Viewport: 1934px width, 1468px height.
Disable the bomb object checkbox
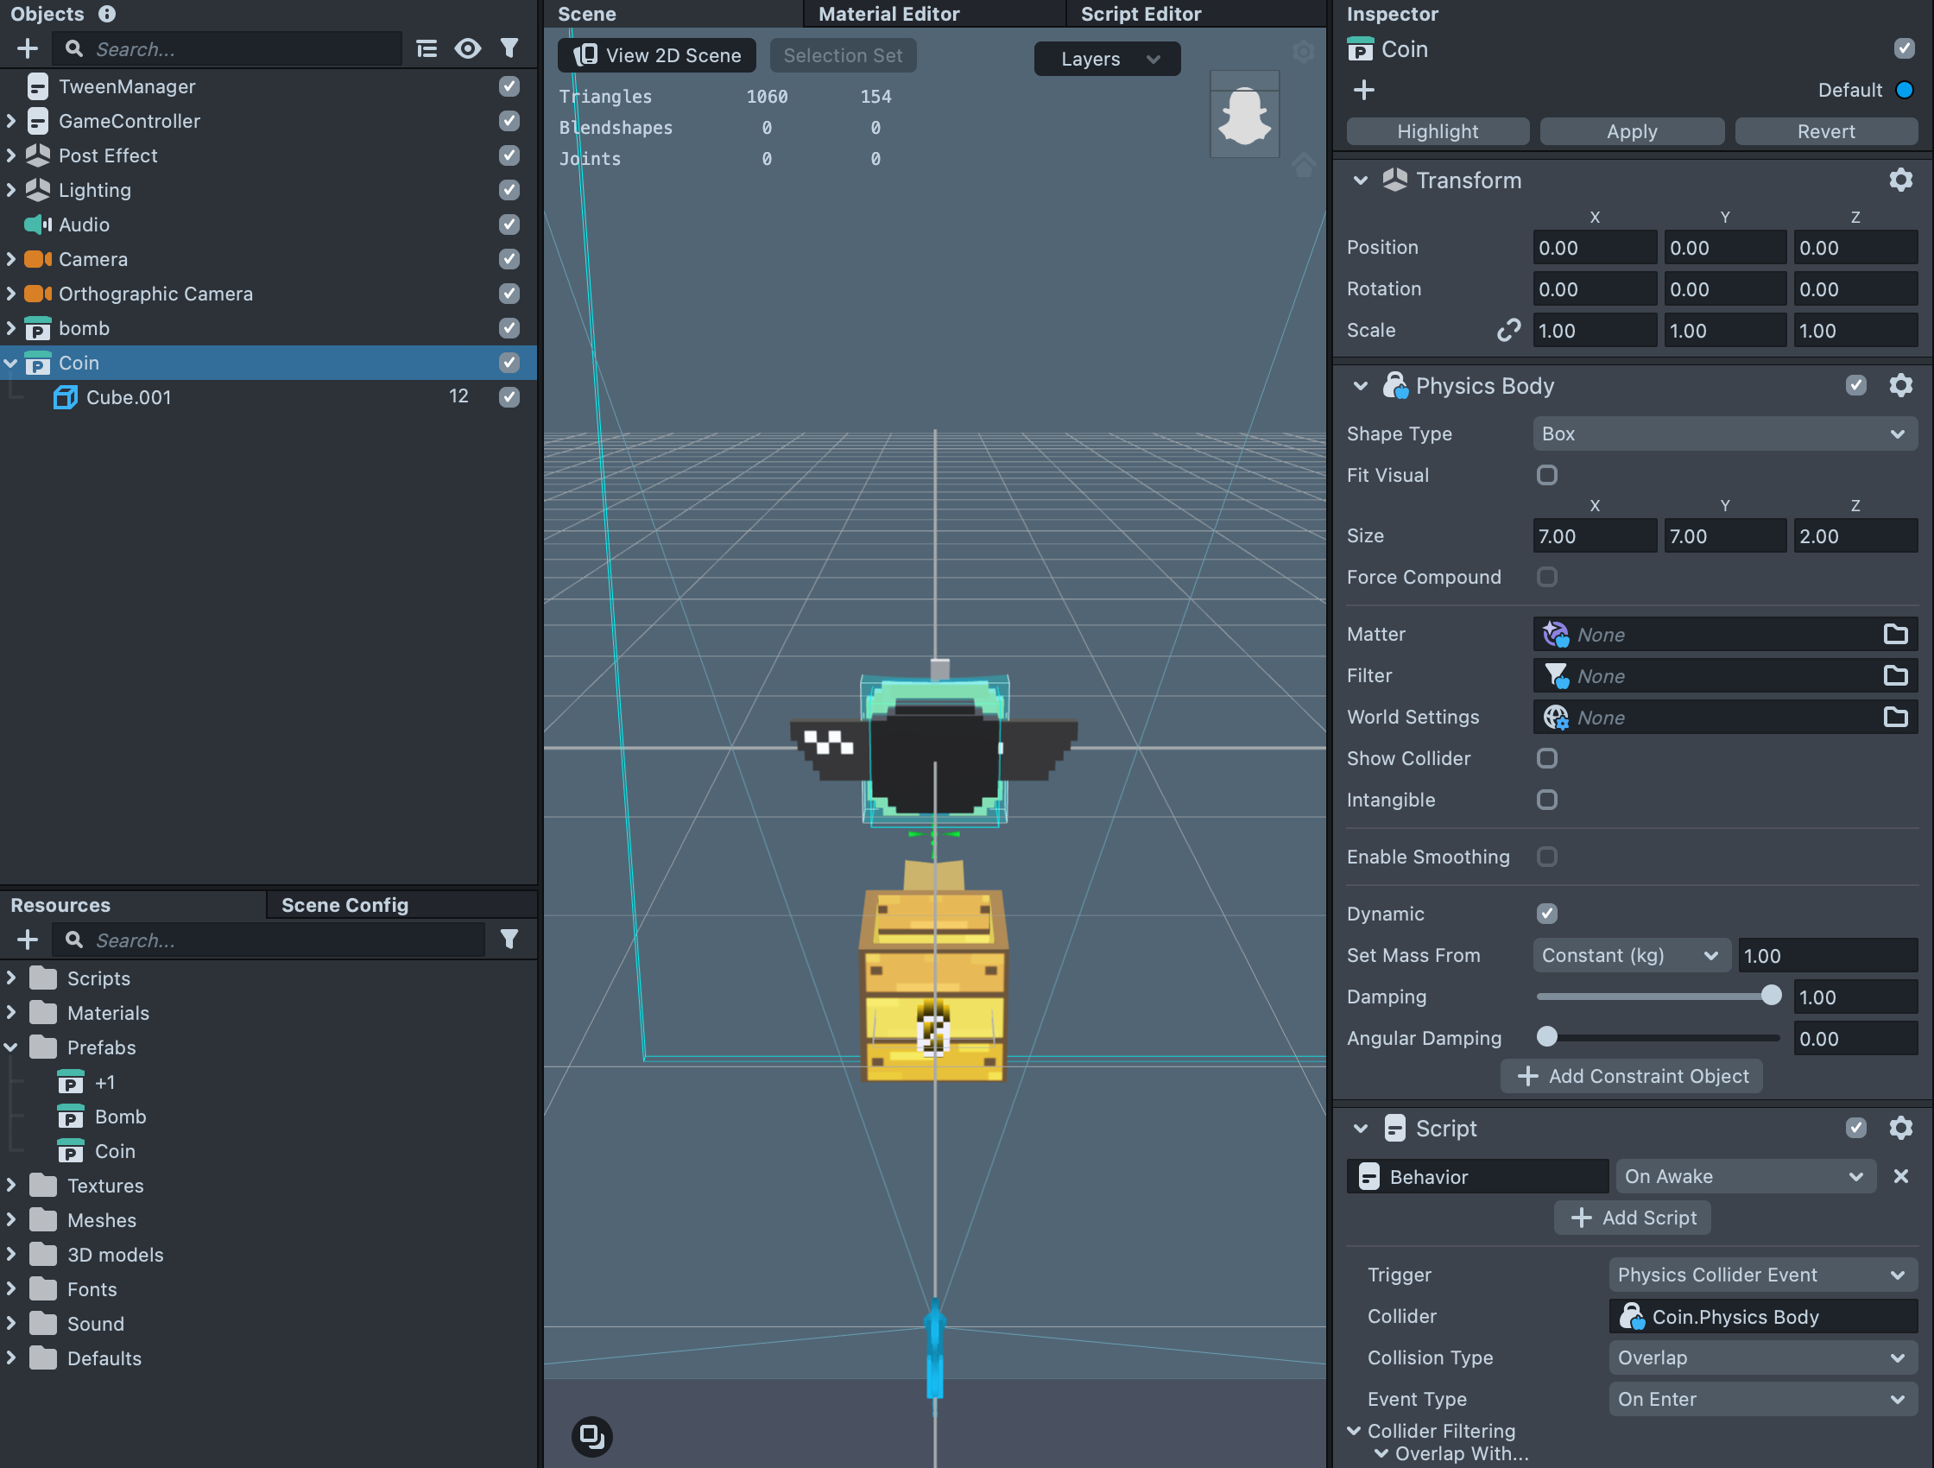click(x=509, y=328)
